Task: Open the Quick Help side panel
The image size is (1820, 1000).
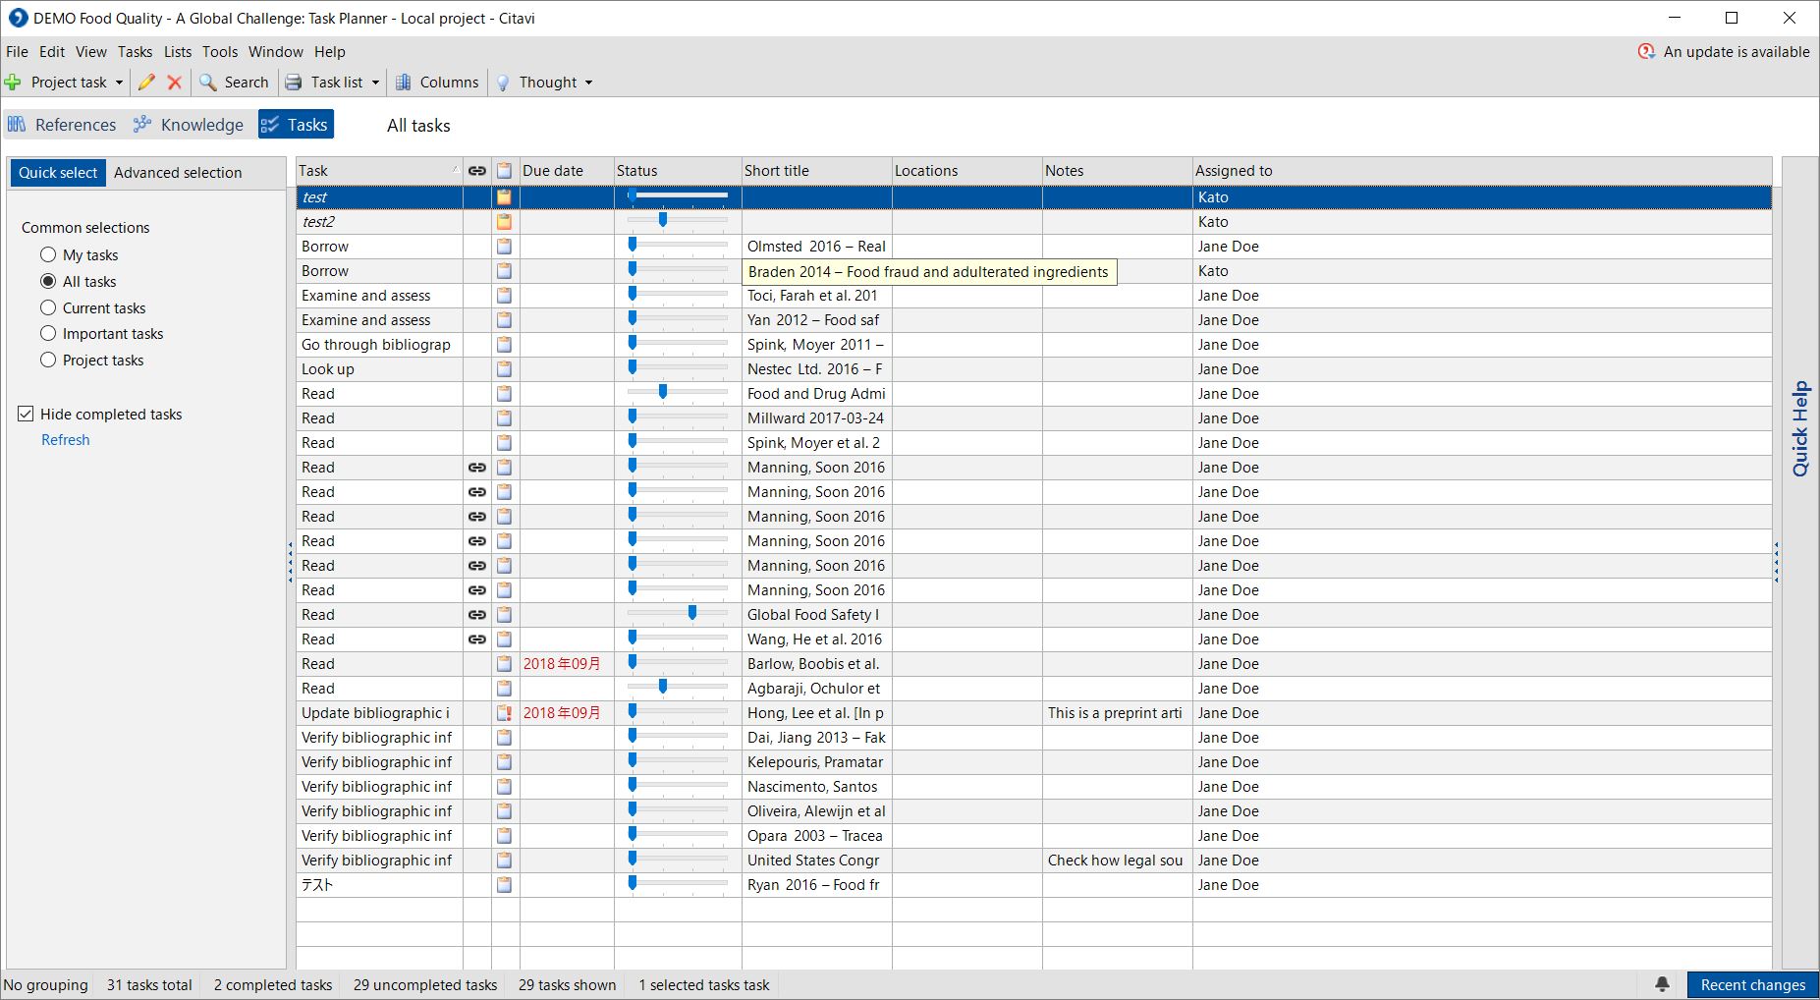Action: point(1800,429)
